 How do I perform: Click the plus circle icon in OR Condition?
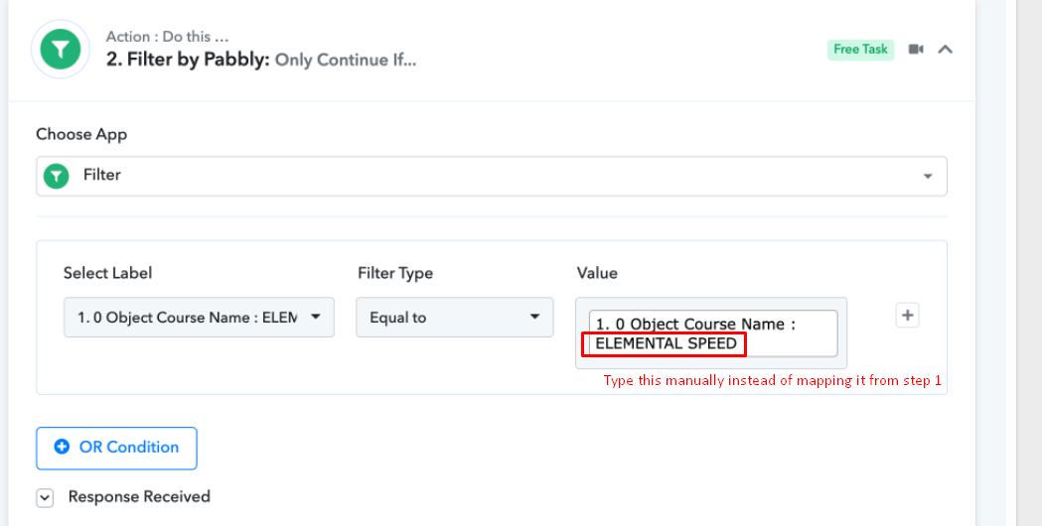pos(62,447)
